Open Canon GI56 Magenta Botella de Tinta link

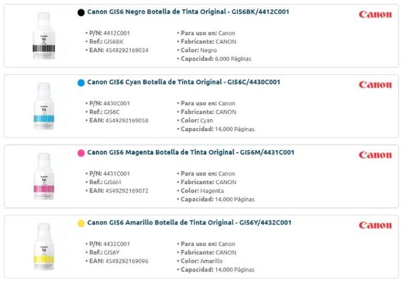pyautogui.click(x=190, y=153)
